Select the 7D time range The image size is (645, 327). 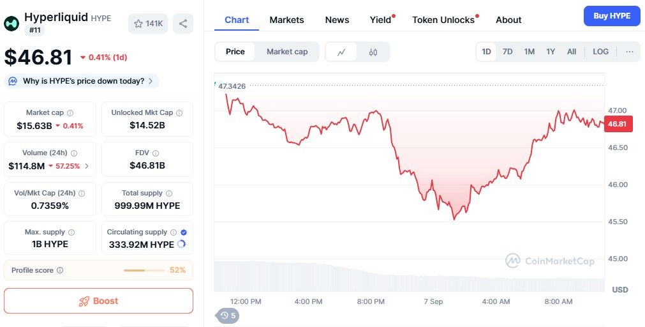pos(508,52)
